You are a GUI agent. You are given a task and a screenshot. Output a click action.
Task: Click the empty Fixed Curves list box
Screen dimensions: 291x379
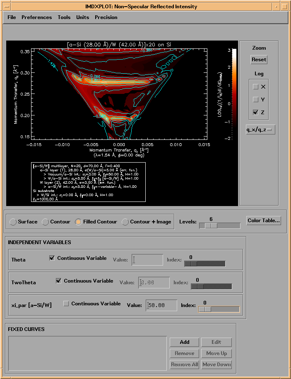pos(87,353)
